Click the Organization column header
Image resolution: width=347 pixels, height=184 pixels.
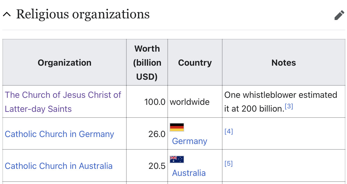pos(65,63)
